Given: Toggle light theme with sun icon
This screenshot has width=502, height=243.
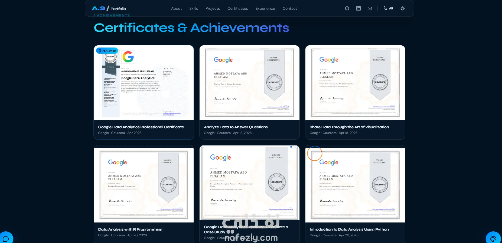Looking at the screenshot, I should pyautogui.click(x=403, y=8).
